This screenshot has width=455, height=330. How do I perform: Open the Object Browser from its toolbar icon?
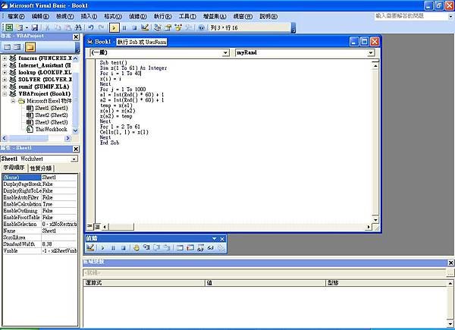[x=178, y=27]
